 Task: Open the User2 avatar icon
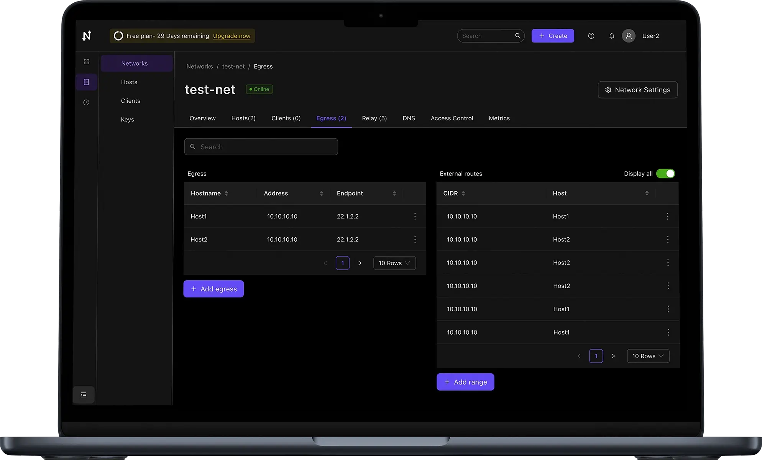click(628, 36)
